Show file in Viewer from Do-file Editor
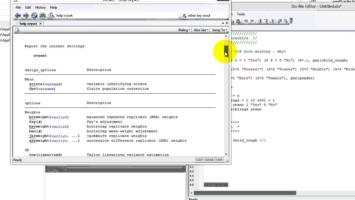Image resolution: width=355 pixels, height=200 pixels. click(x=280, y=21)
